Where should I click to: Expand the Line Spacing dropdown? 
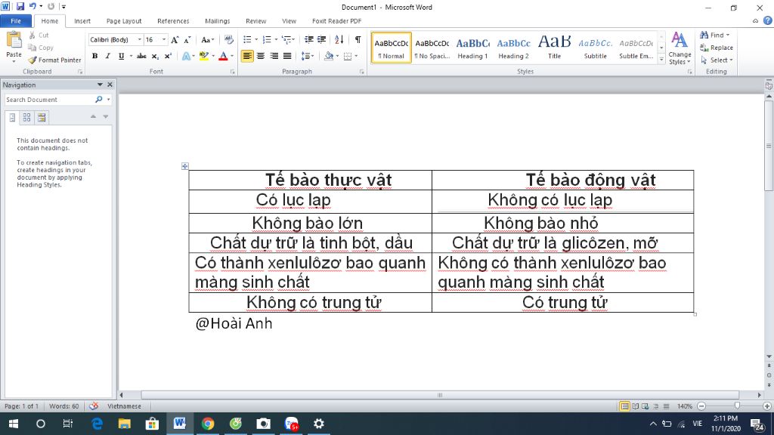coord(308,55)
